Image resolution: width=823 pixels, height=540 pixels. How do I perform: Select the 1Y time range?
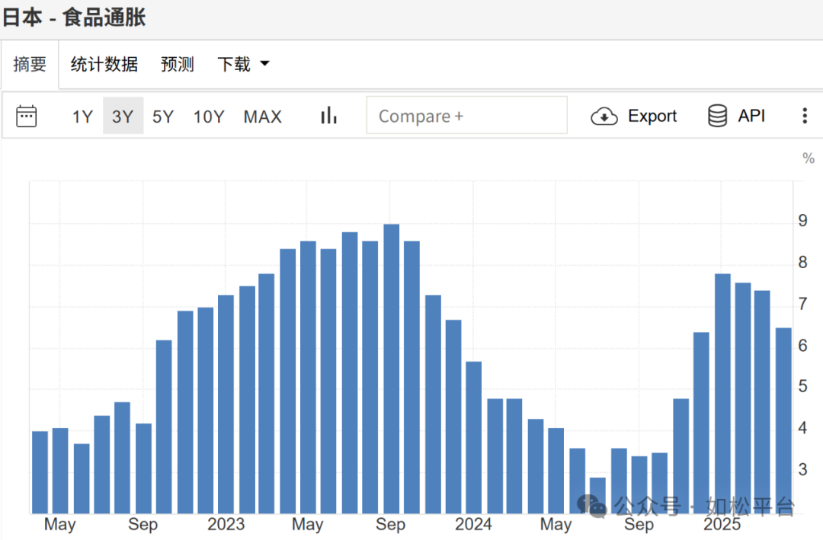point(82,117)
